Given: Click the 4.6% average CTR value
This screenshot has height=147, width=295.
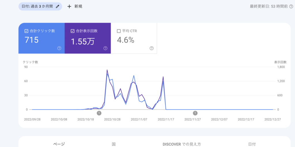Looking at the screenshot, I should 126,40.
